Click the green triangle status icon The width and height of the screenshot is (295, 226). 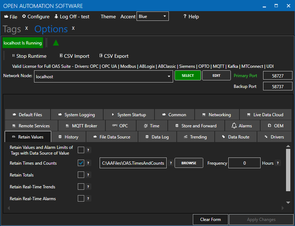click(x=56, y=43)
